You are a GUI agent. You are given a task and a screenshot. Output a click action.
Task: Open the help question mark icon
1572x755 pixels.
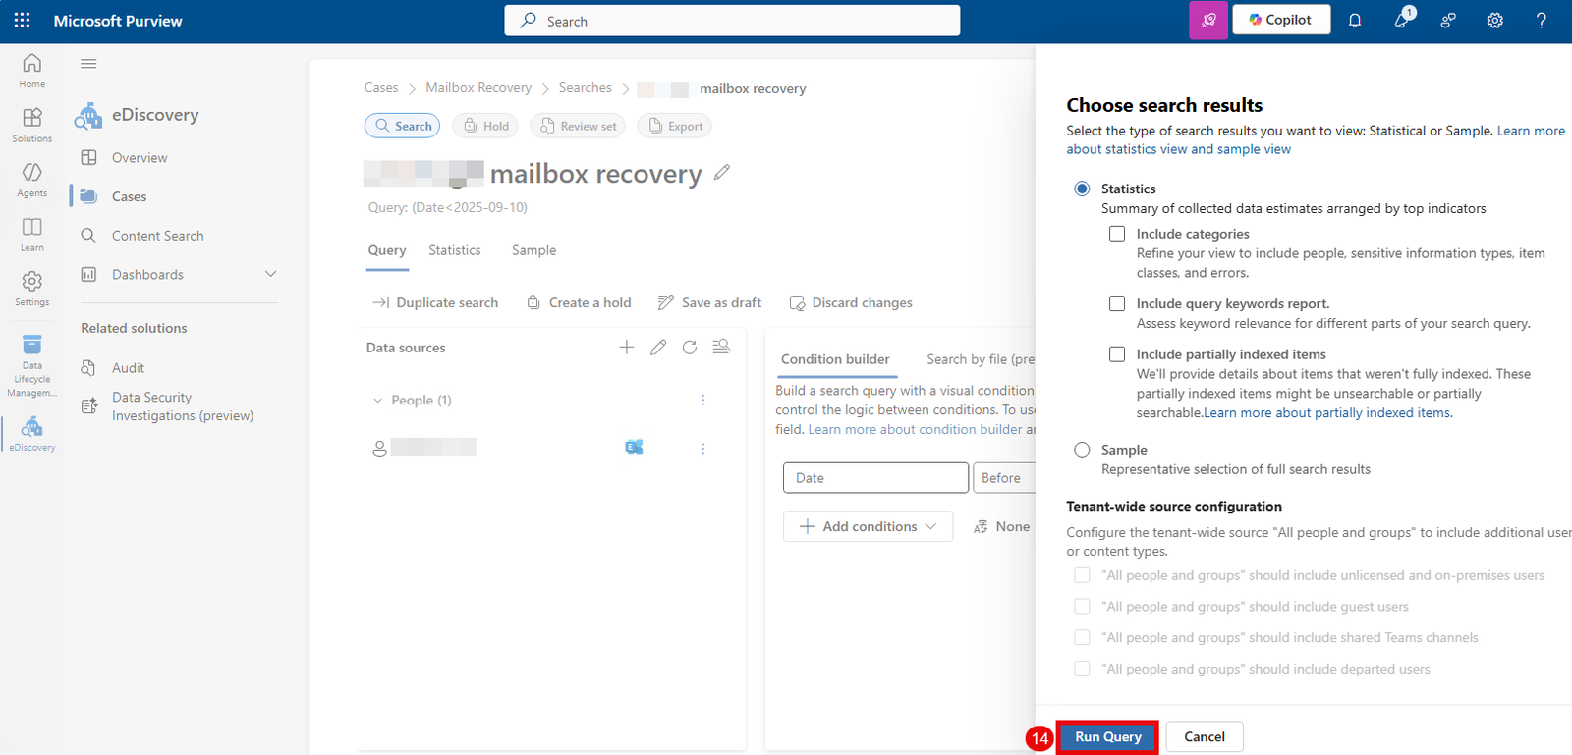coord(1541,21)
